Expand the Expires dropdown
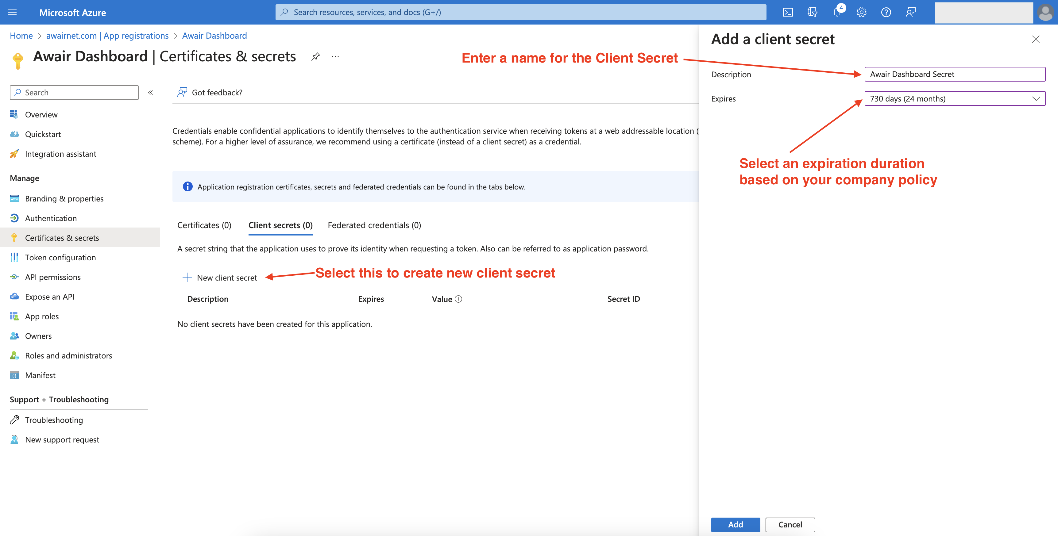This screenshot has width=1058, height=536. pos(955,98)
